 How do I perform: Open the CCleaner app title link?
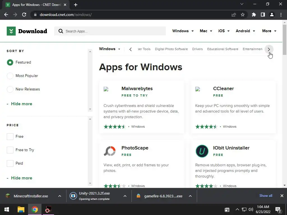[223, 88]
